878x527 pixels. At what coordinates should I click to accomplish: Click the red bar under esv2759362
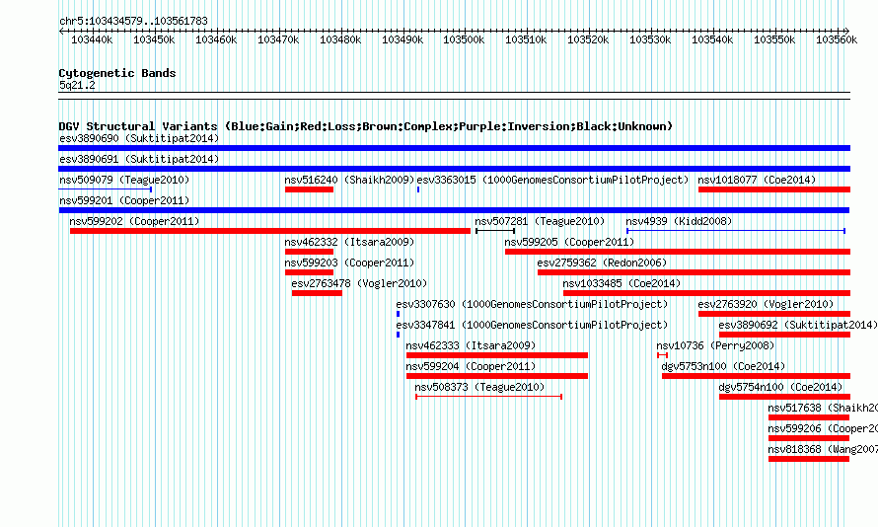tap(694, 272)
